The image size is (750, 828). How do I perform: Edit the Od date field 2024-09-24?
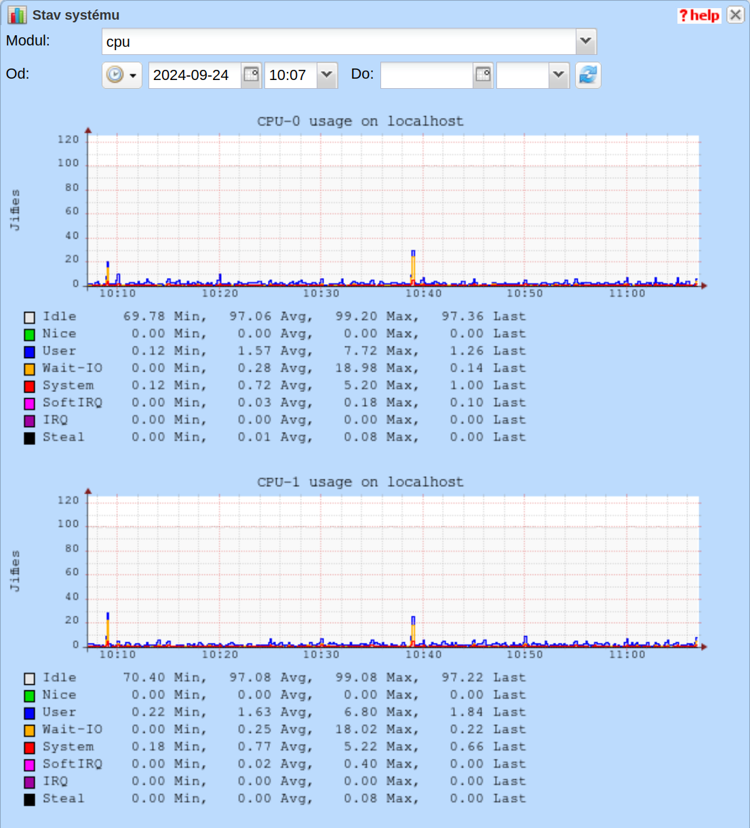(195, 75)
